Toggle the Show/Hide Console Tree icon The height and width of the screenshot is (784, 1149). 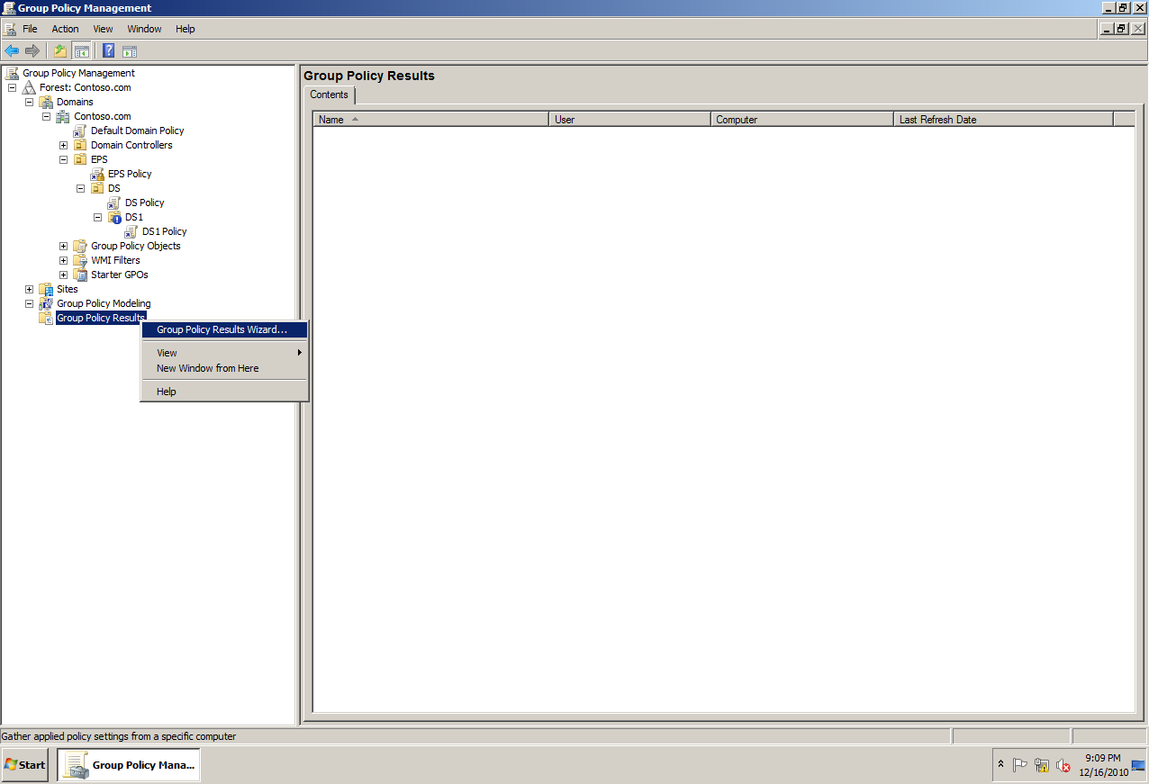pos(81,50)
